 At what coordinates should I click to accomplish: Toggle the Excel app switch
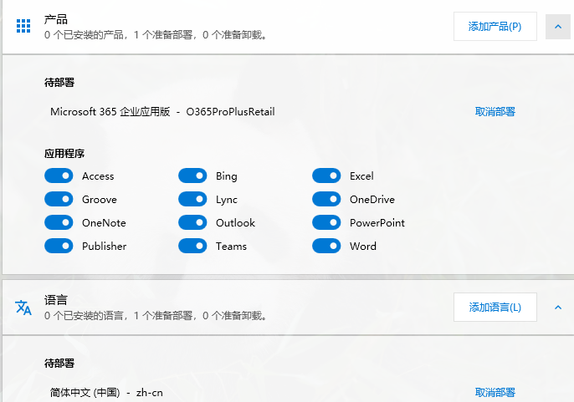[x=326, y=176]
